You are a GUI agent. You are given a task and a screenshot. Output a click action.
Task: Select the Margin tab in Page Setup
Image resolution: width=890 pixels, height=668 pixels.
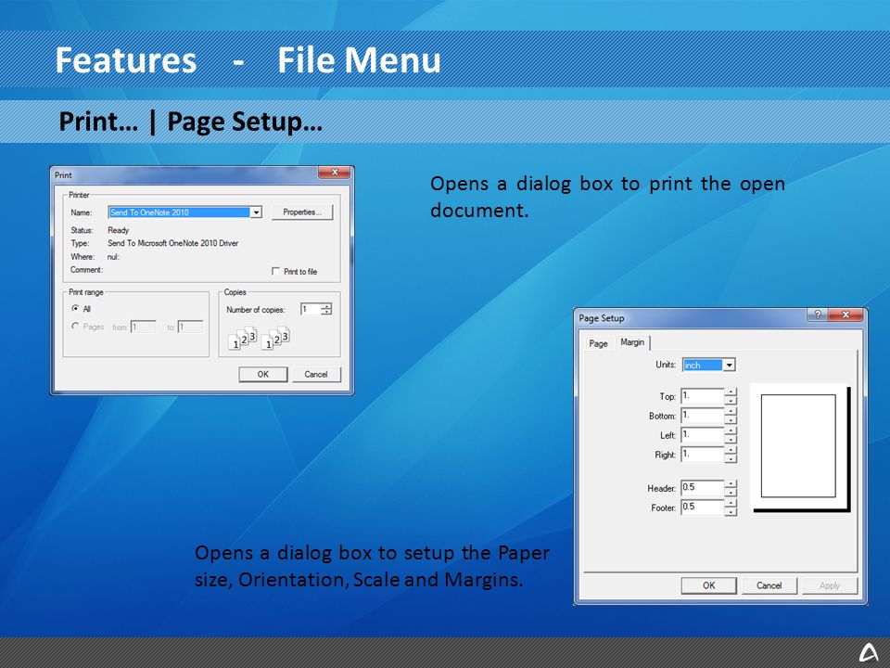(x=632, y=342)
